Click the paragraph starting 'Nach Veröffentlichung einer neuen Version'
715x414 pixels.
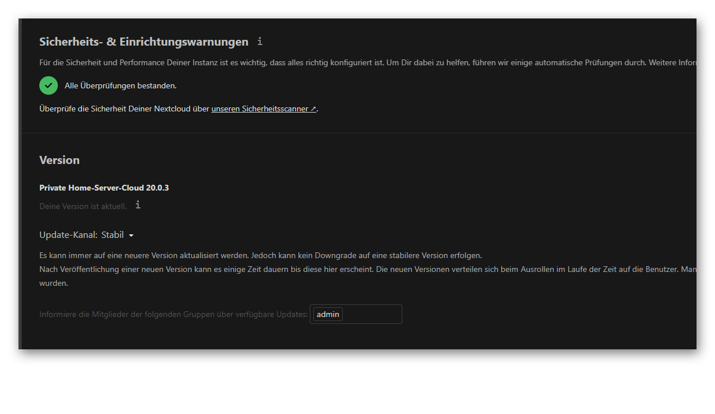368,276
